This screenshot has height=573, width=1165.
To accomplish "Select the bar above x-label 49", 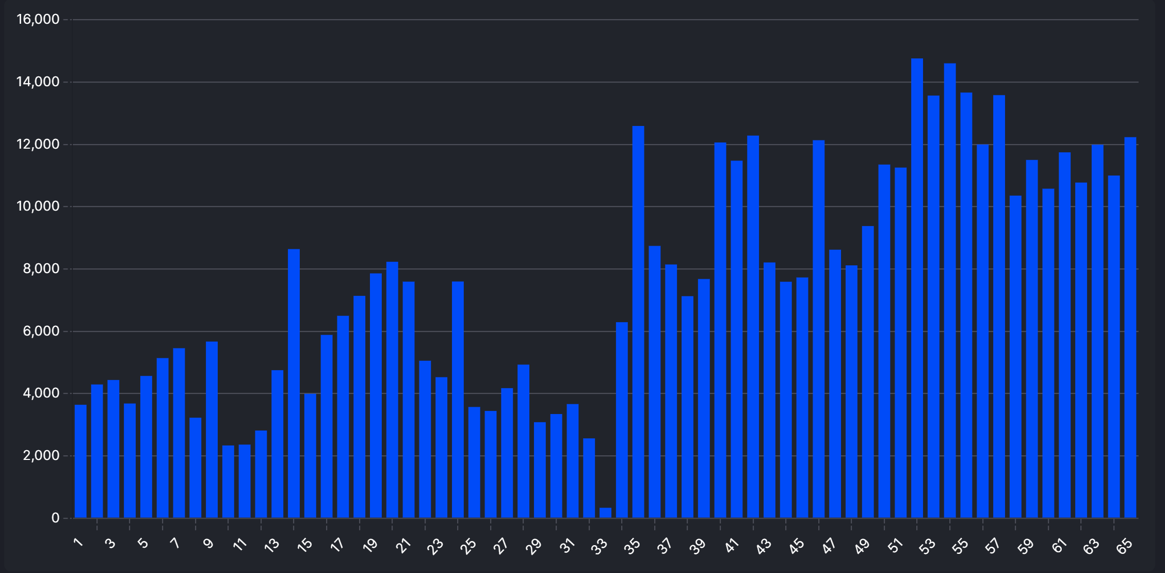I will (868, 372).
